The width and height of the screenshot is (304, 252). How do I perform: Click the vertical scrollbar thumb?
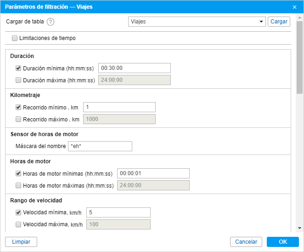[x=299, y=57]
